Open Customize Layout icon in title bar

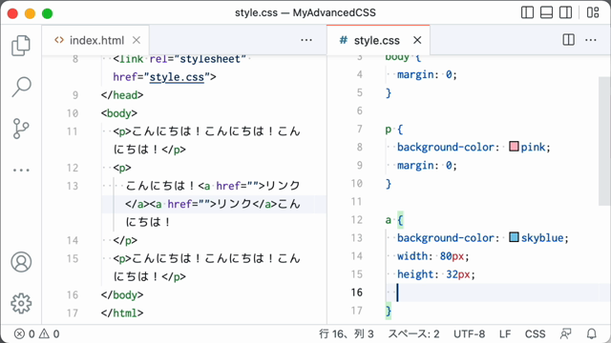click(593, 12)
